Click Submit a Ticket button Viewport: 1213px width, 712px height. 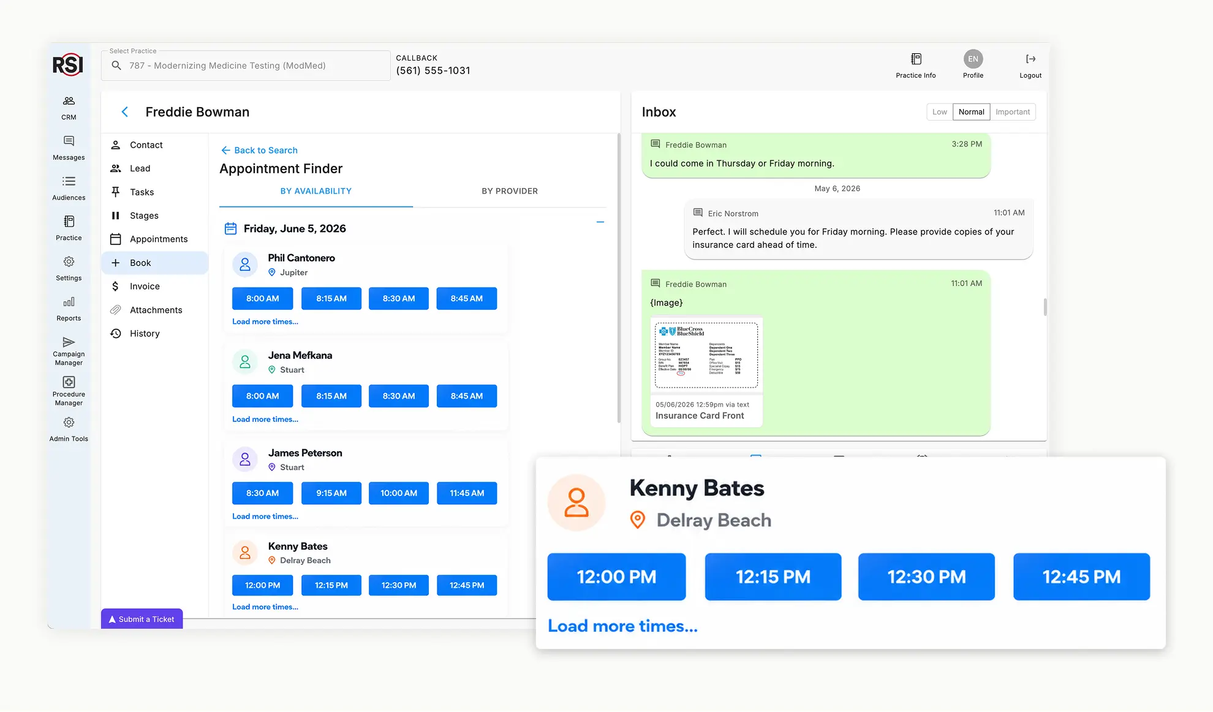tap(142, 619)
